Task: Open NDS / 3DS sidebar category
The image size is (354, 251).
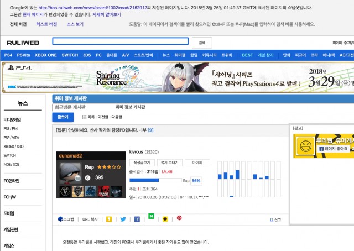Action: pyautogui.click(x=11, y=165)
